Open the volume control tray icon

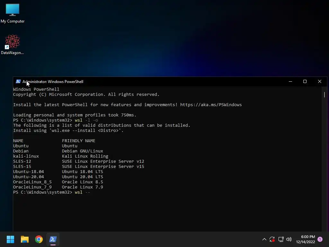289,239
